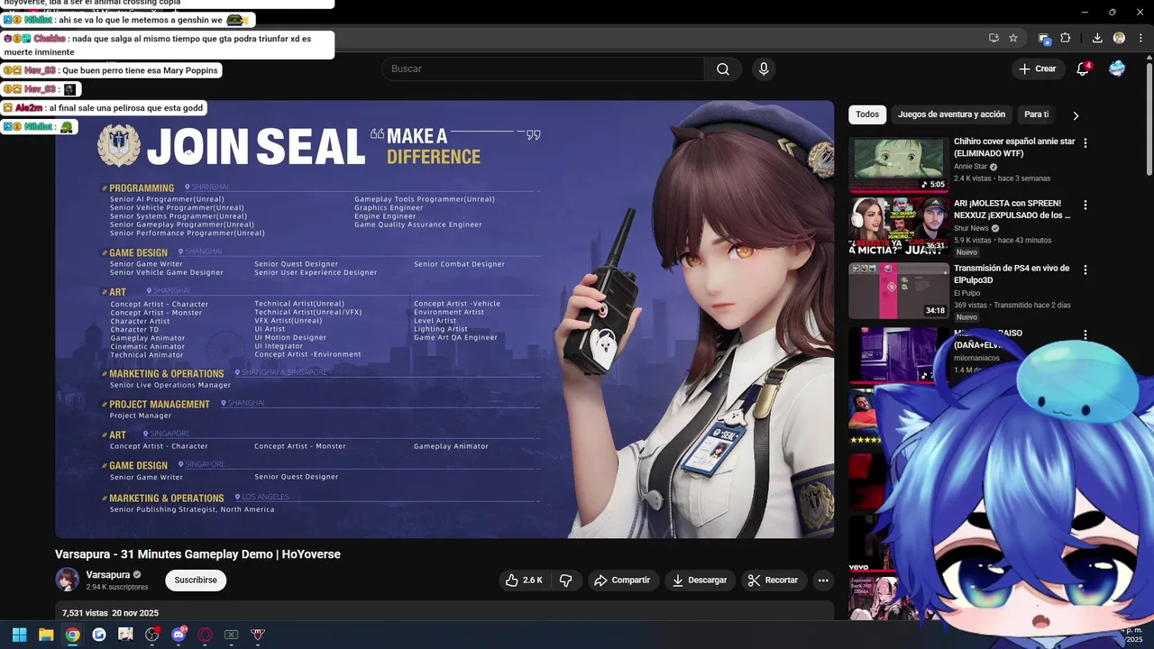The image size is (1154, 649).
Task: Click the video title Varsapura - 31 Minutes Gameplay Demo
Action: click(197, 554)
